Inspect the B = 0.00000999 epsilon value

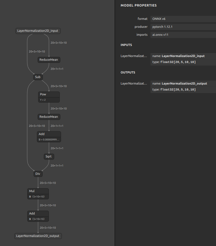point(49,140)
